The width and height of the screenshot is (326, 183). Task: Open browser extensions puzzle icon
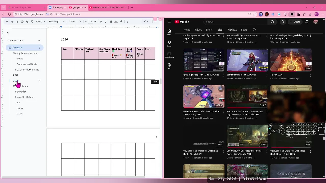pyautogui.click(x=285, y=14)
